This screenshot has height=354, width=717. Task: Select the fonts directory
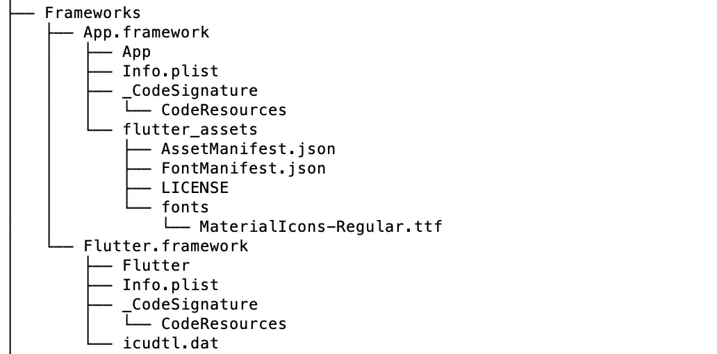point(185,207)
